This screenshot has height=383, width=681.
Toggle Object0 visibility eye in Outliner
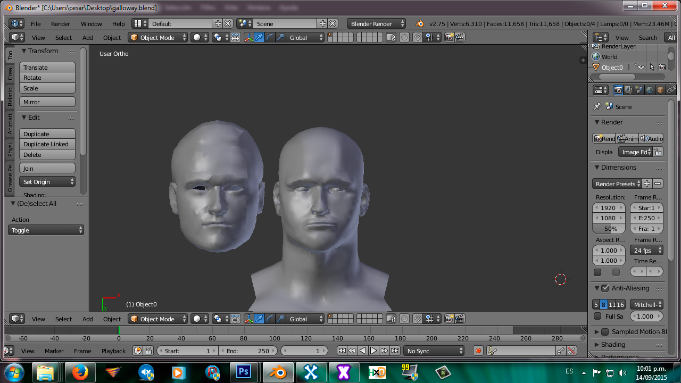pyautogui.click(x=641, y=68)
